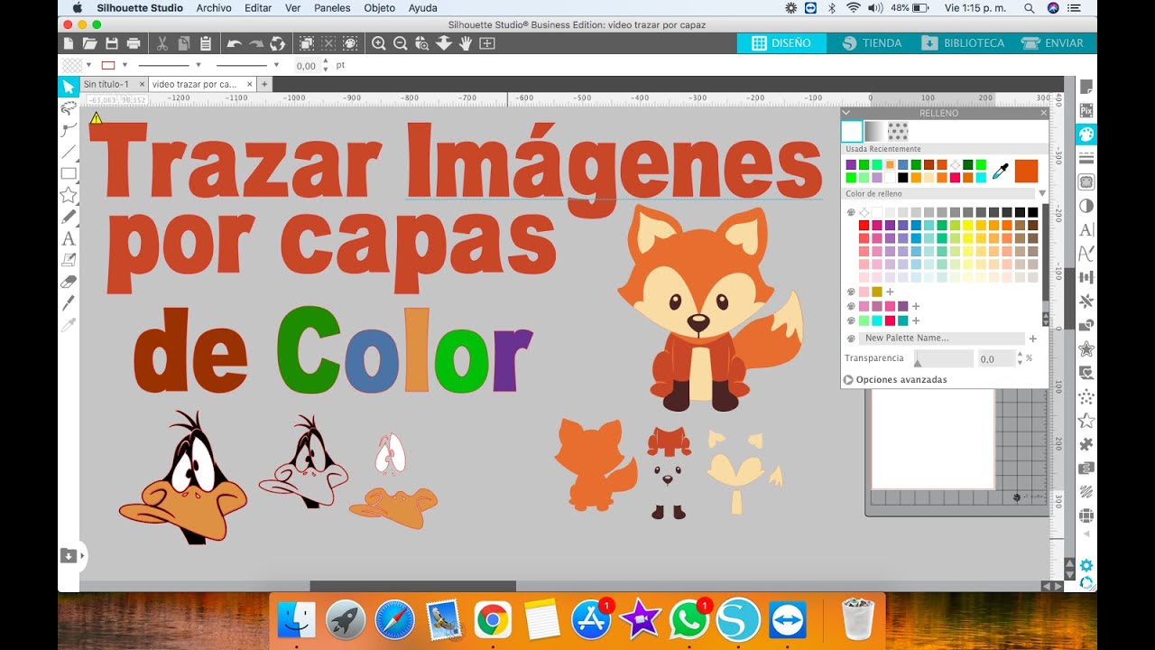Image resolution: width=1155 pixels, height=650 pixels.
Task: Click the New Palette Name input field
Action: [943, 339]
